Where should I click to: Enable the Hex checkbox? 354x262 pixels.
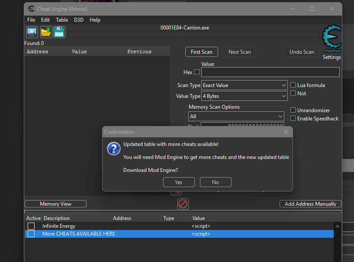pos(197,72)
